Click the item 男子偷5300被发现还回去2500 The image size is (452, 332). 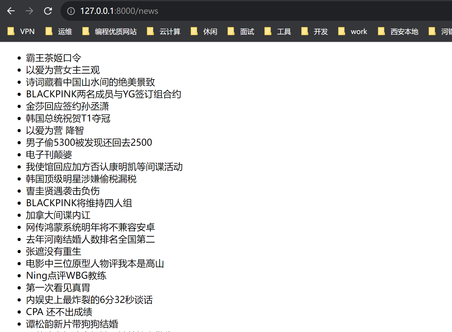[x=89, y=143]
